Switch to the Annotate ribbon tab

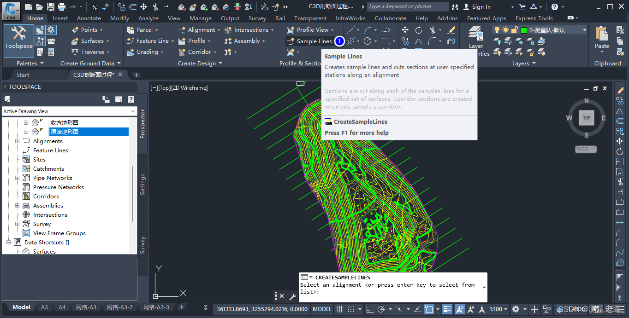click(89, 18)
